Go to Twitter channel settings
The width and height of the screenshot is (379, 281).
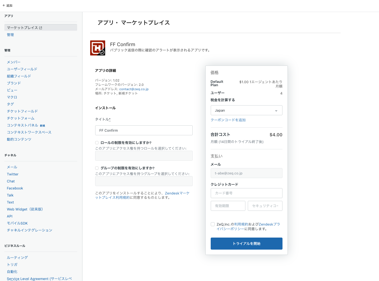tap(13, 174)
